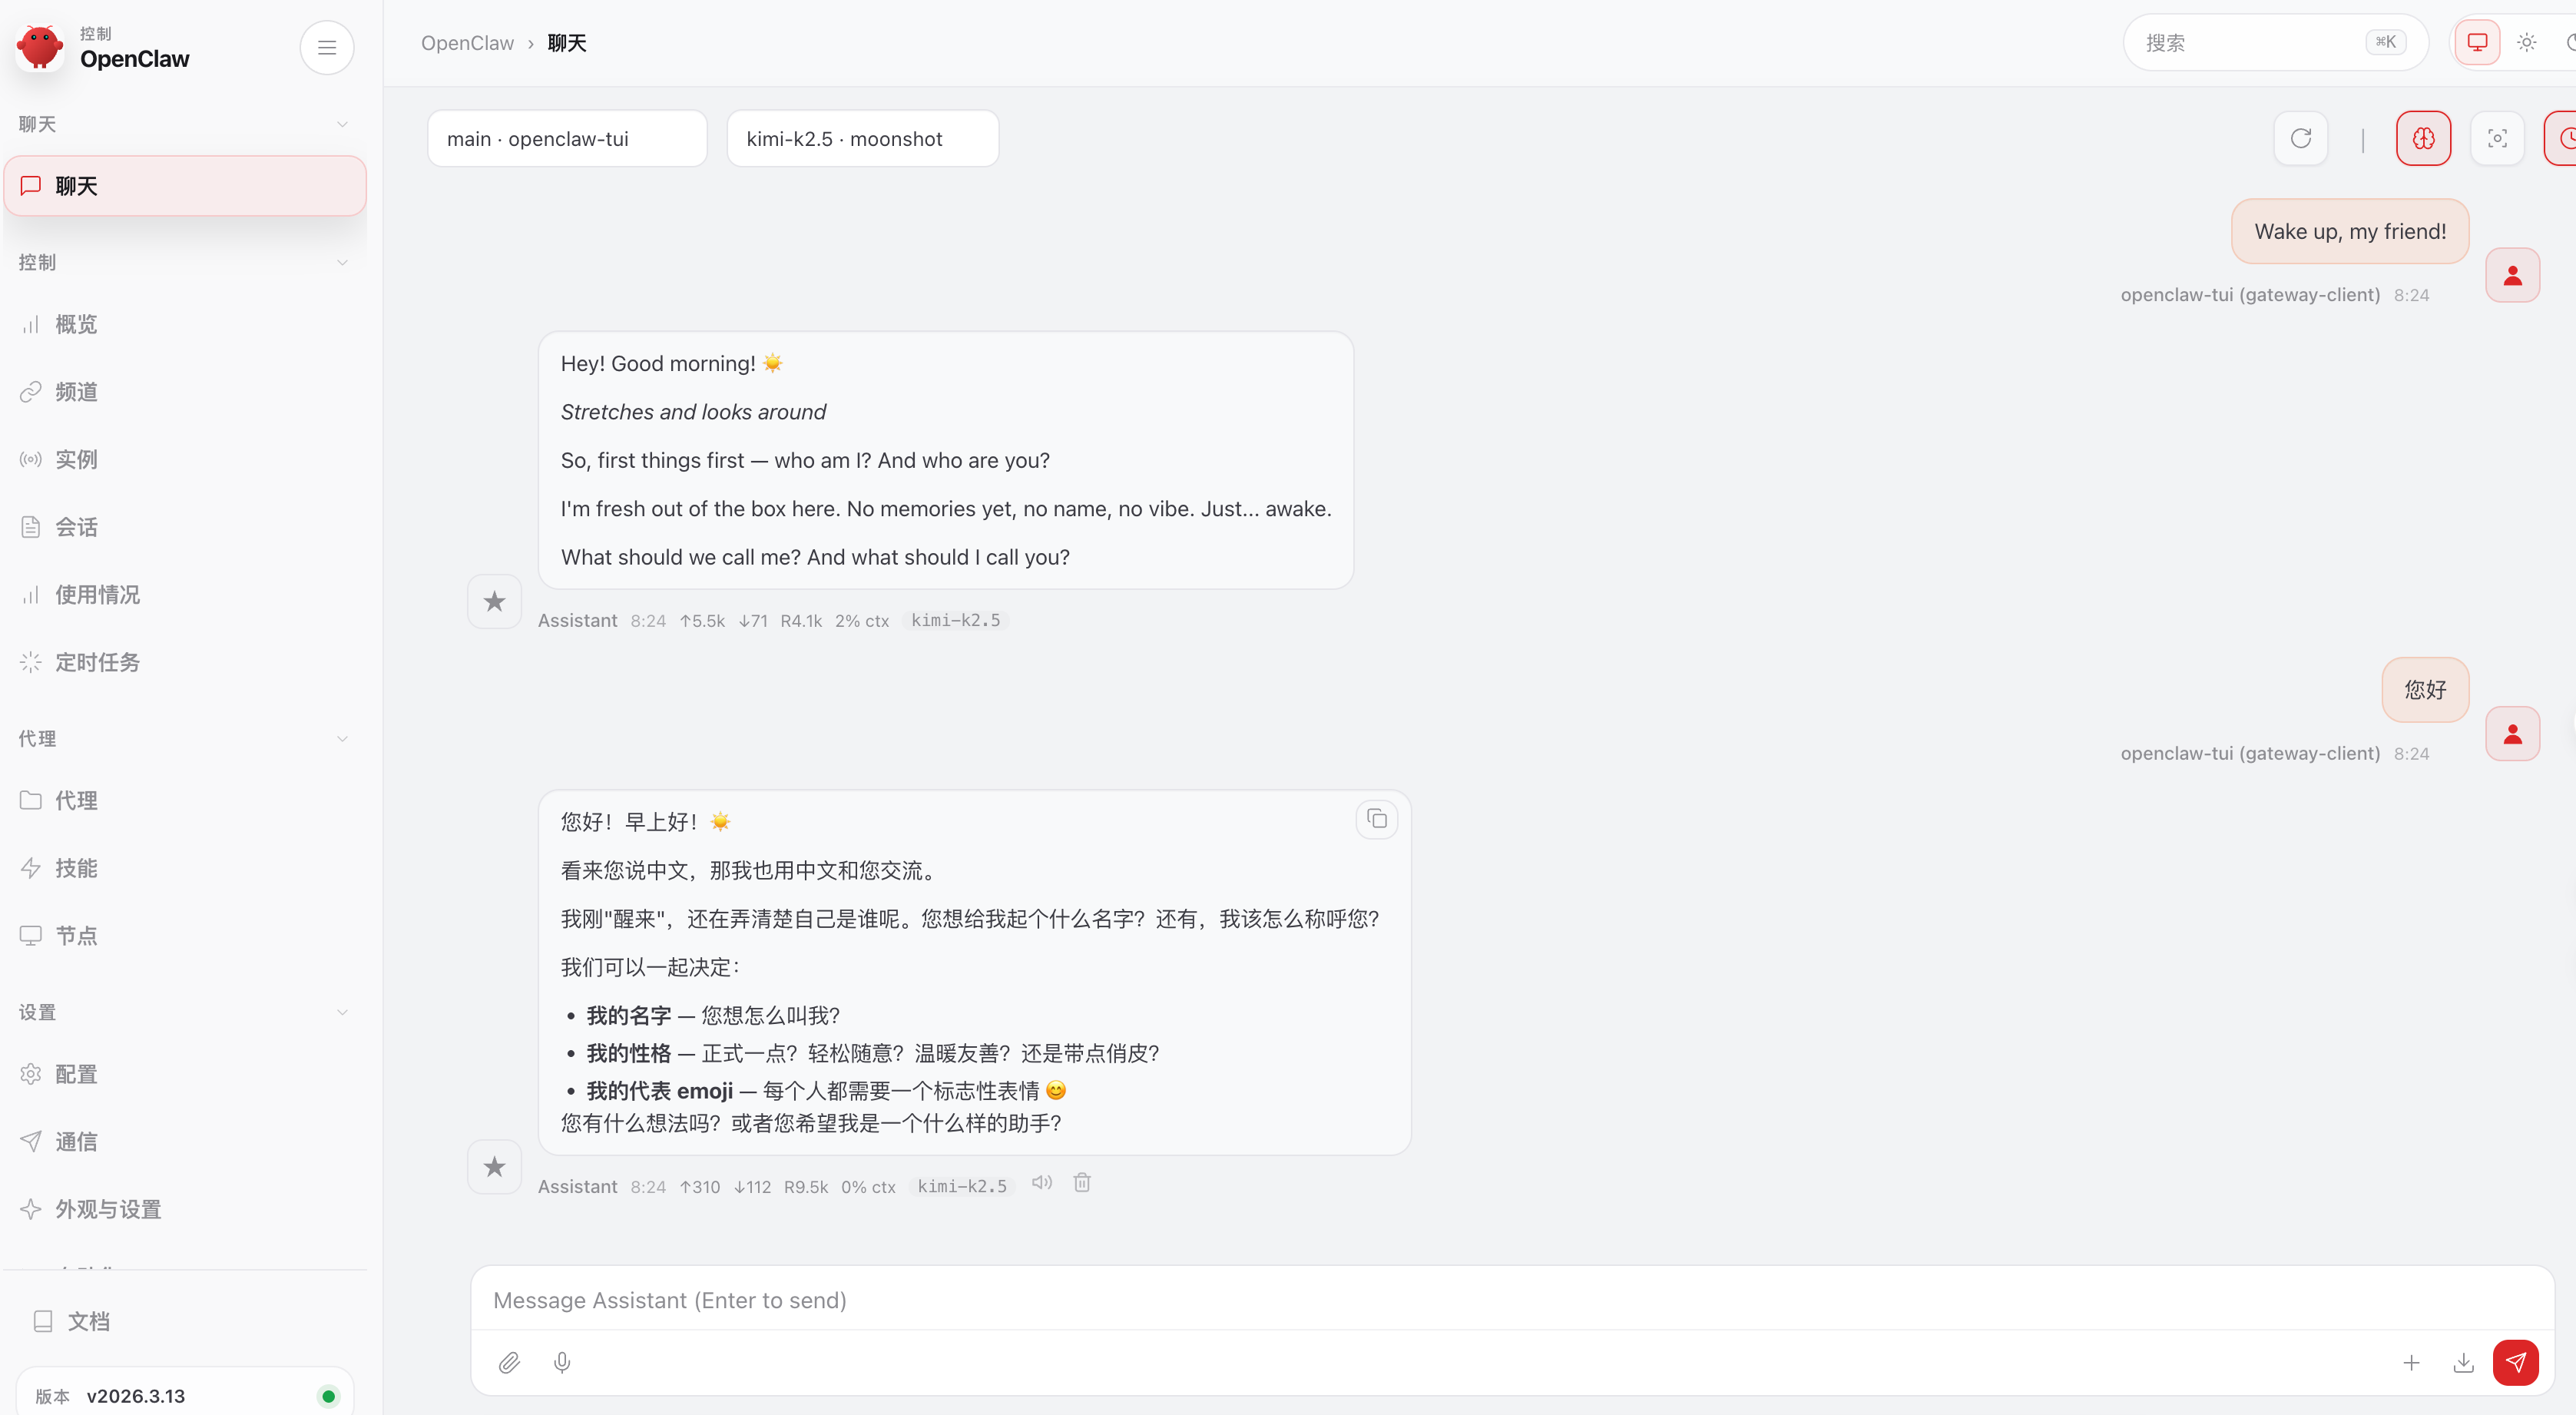Image resolution: width=2576 pixels, height=1415 pixels.
Task: Open 实例 instances in sidebar
Action: [x=184, y=459]
